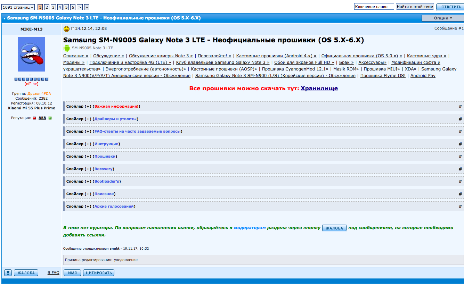This screenshot has width=464, height=284.
Task: Open the snekt editor profile link
Action: click(115, 249)
